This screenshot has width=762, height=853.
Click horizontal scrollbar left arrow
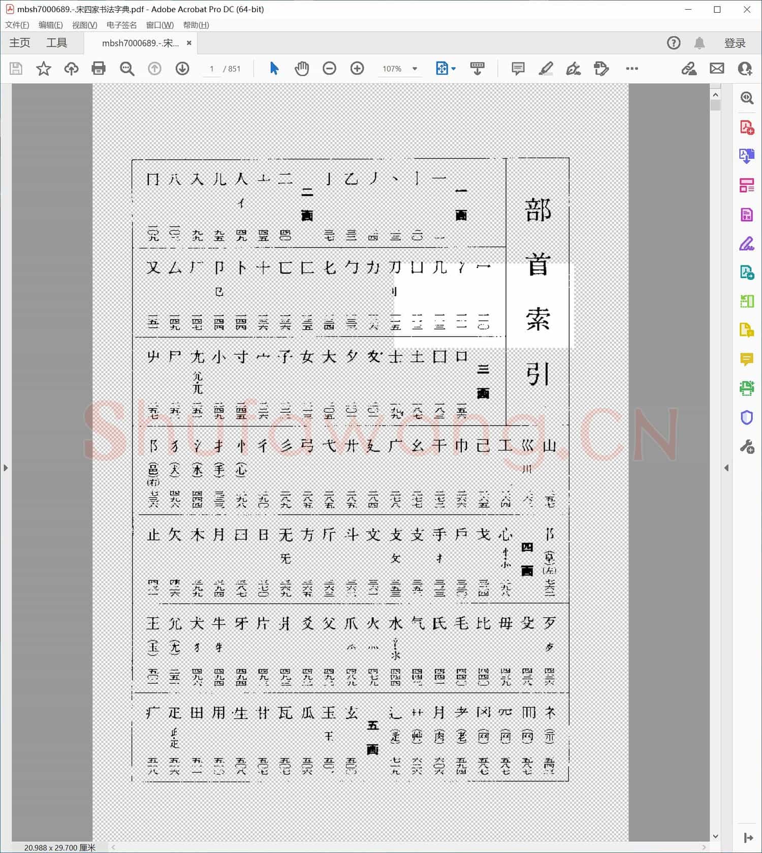[x=113, y=847]
